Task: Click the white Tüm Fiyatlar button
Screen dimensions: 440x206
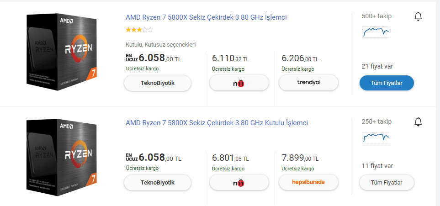Action: pos(387,183)
